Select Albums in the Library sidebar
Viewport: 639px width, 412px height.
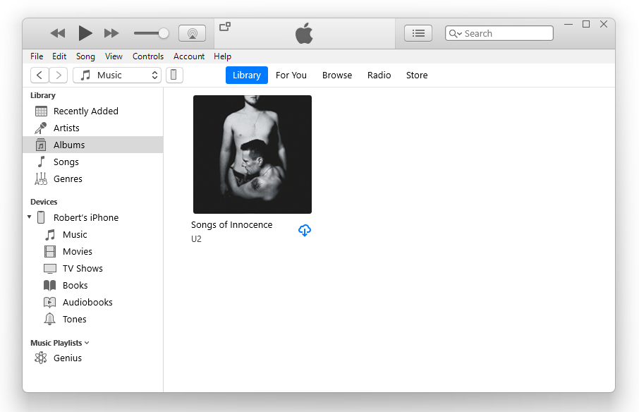click(93, 145)
